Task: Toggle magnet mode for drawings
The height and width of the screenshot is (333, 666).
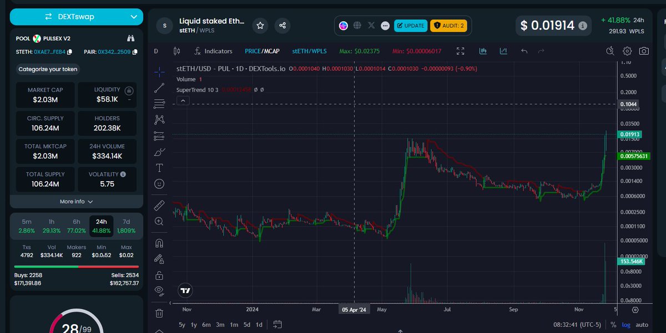Action: click(x=159, y=243)
